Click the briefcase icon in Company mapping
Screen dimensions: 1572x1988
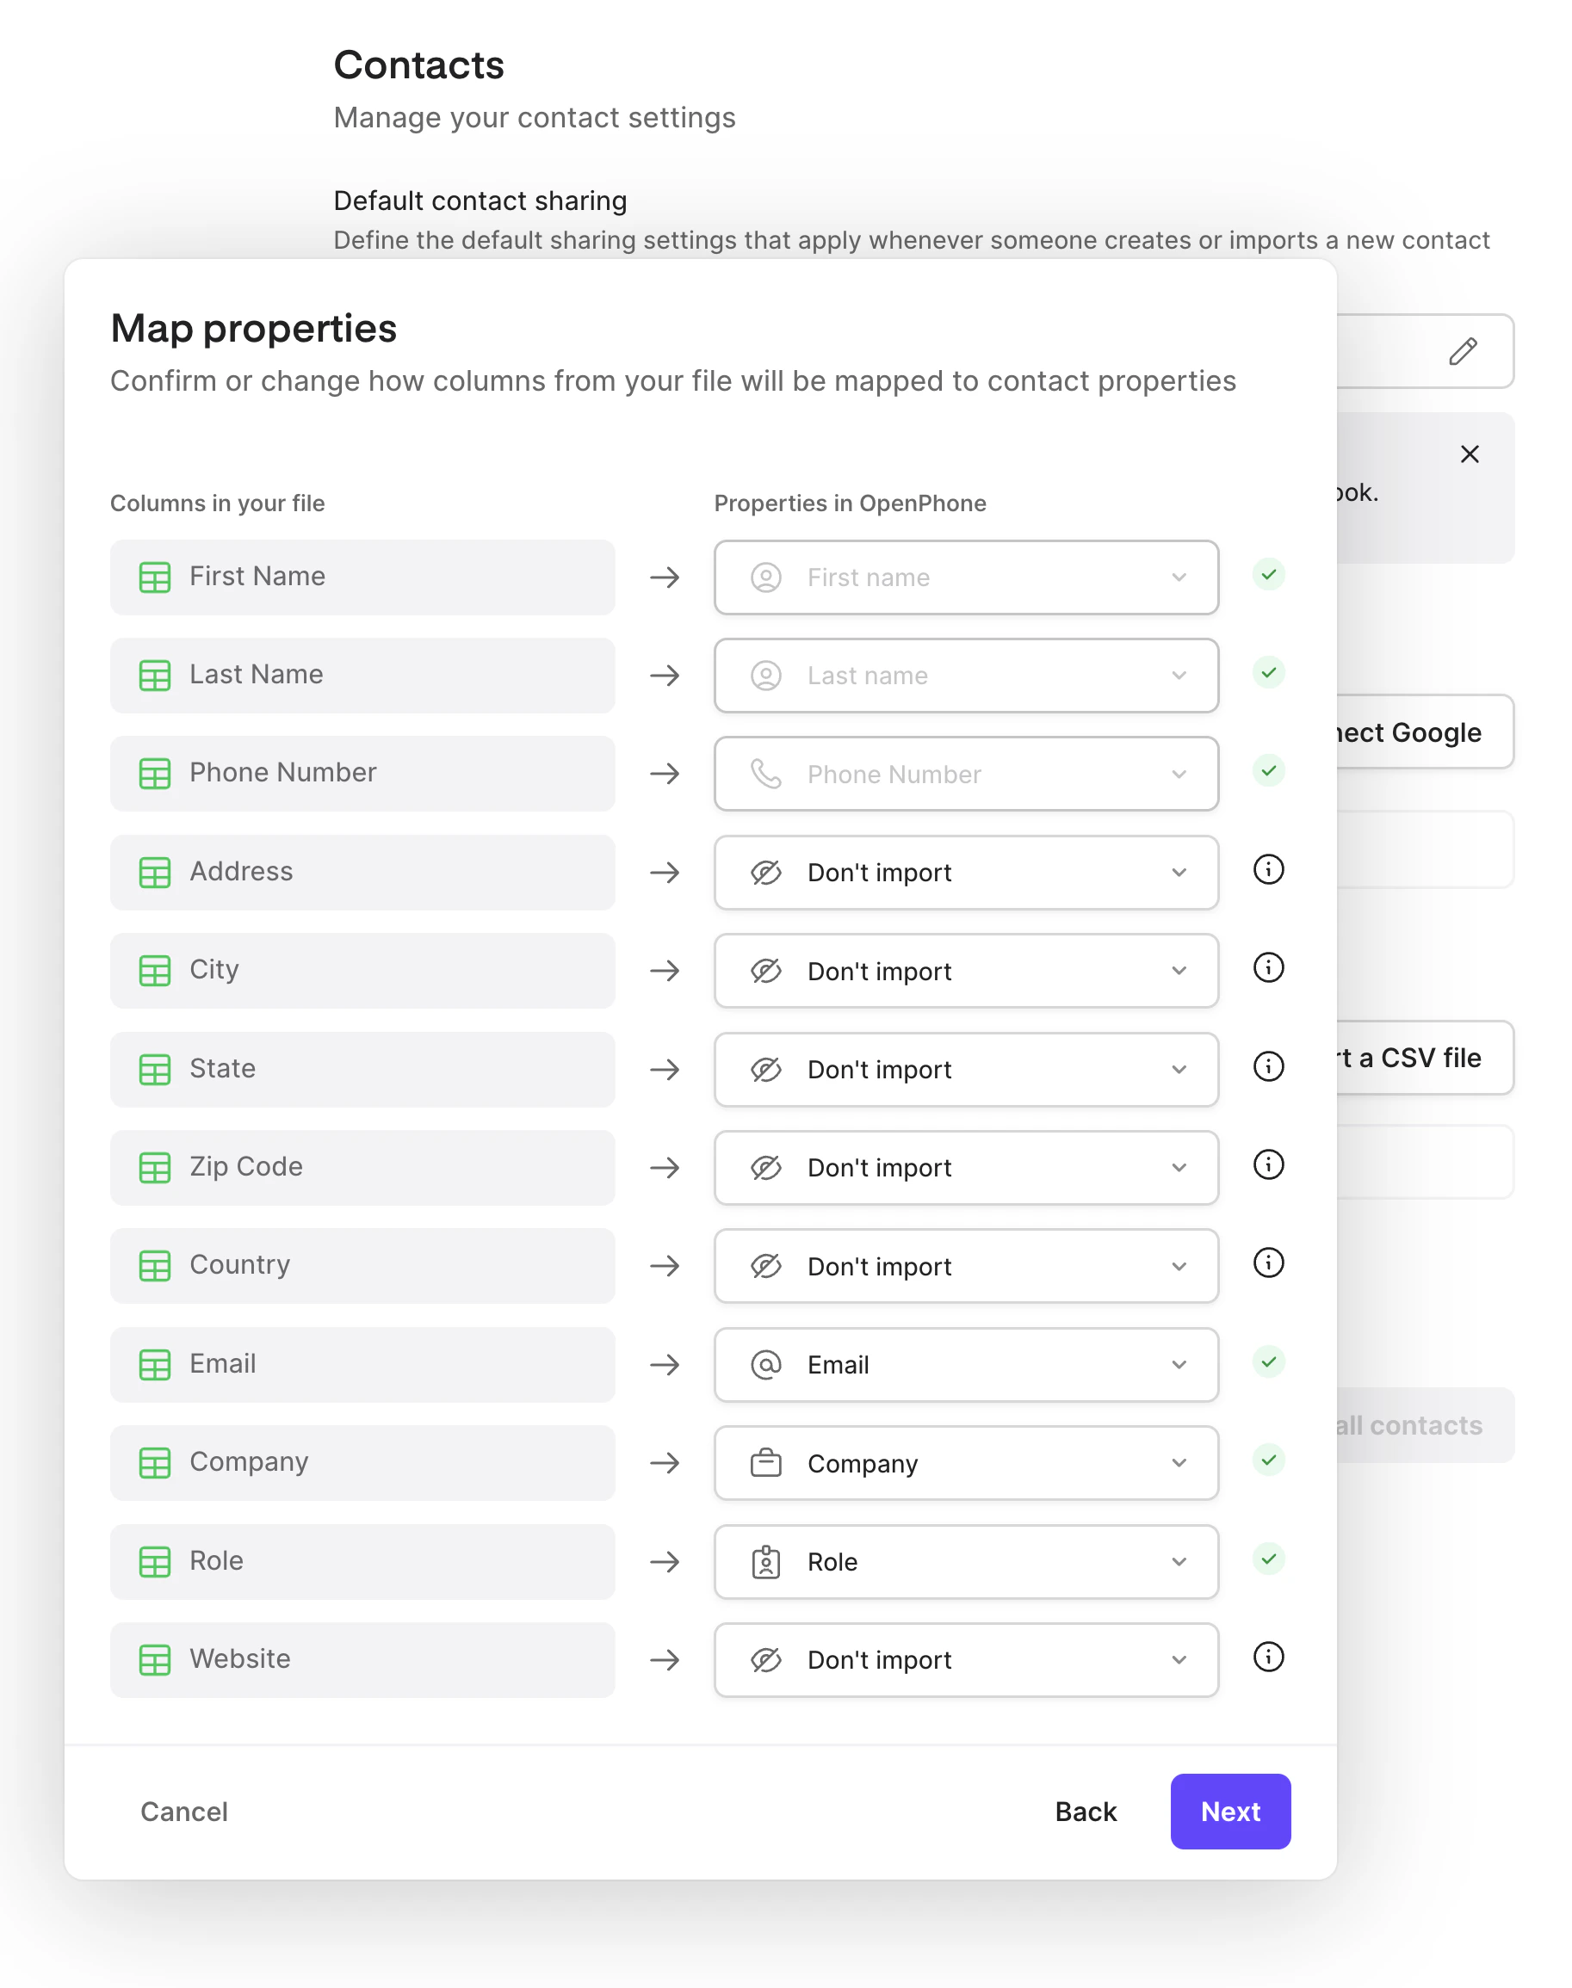pos(767,1463)
